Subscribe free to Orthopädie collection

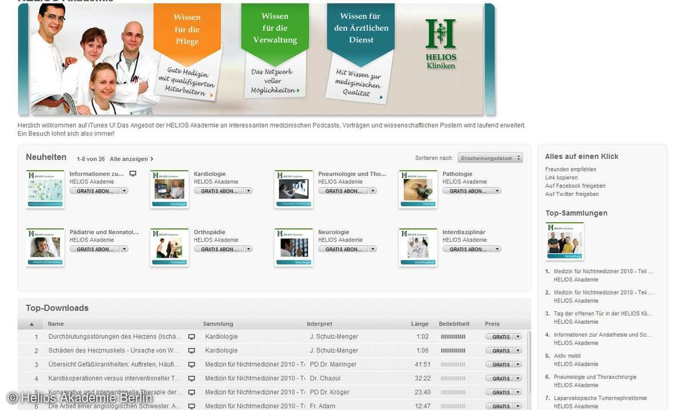click(219, 249)
